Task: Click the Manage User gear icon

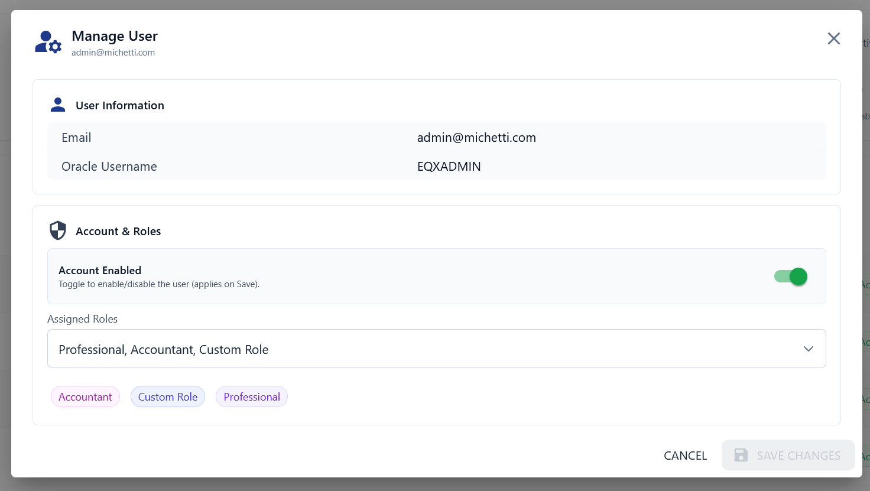Action: (55, 47)
